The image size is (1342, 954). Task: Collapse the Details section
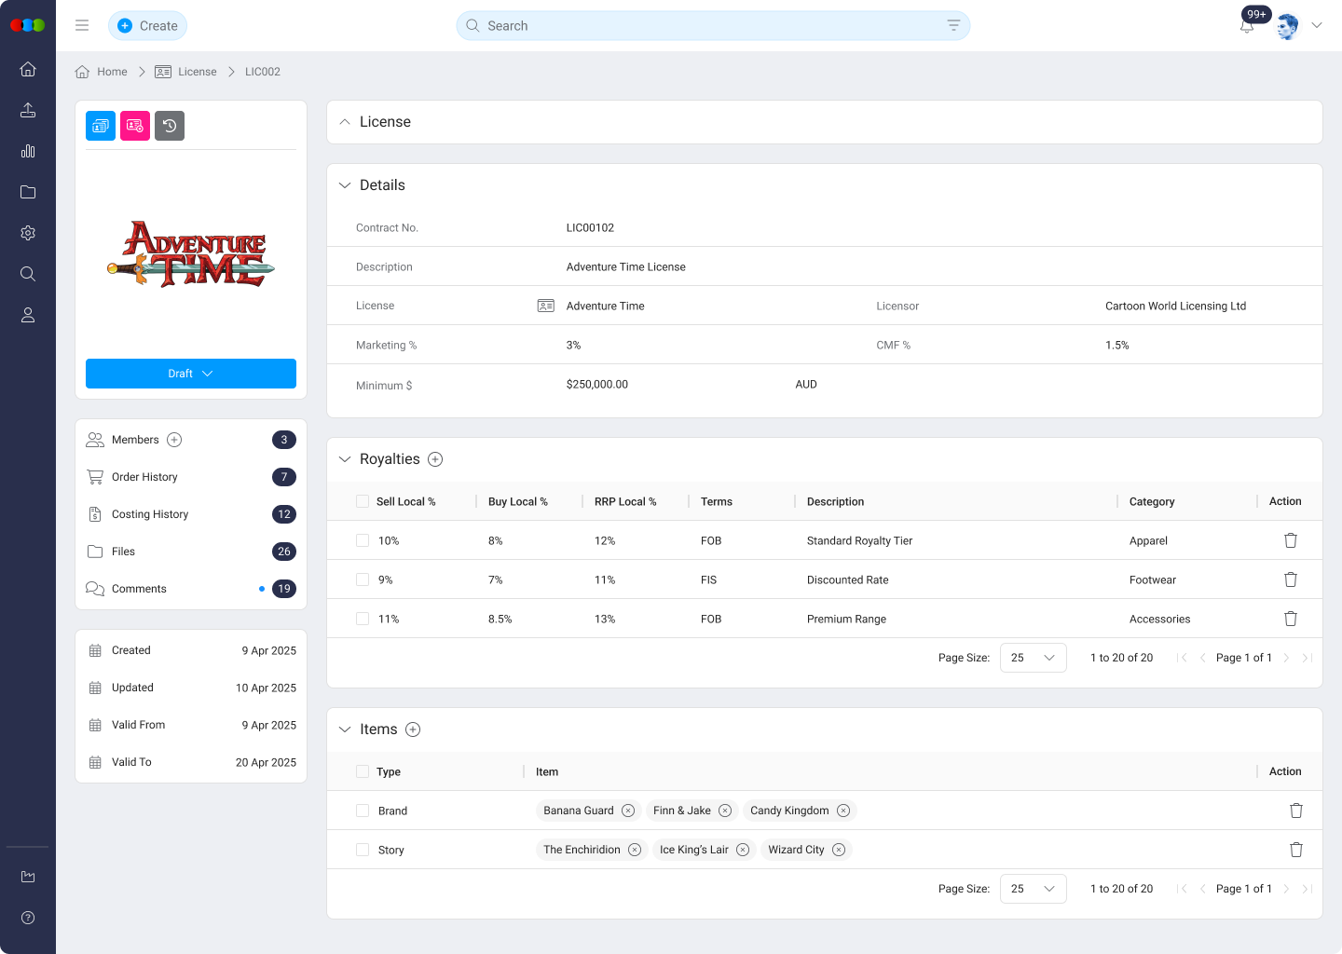coord(345,184)
